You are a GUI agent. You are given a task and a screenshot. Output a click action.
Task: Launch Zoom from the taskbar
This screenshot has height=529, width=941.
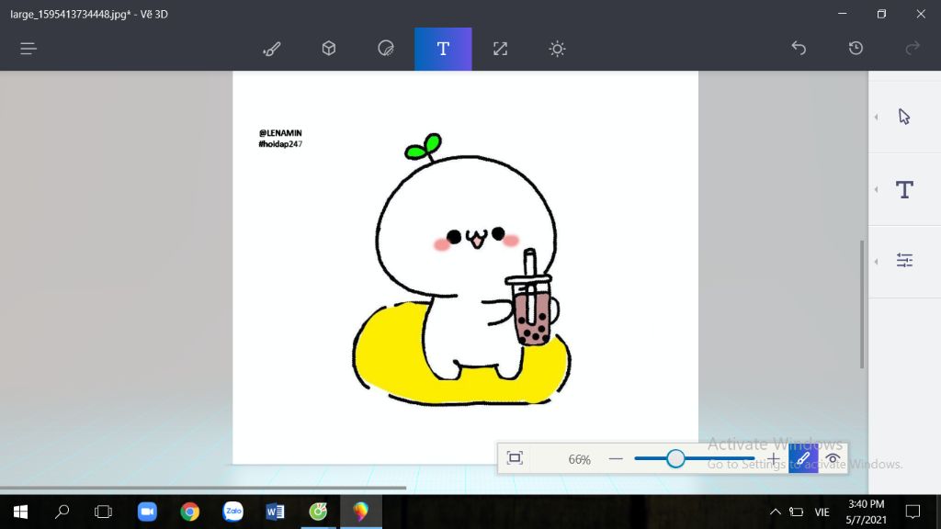tap(147, 512)
